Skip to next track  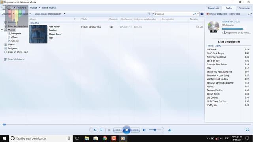click(135, 130)
